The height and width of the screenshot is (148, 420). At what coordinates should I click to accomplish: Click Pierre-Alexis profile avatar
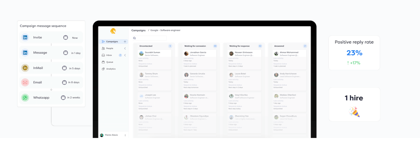[102, 135]
